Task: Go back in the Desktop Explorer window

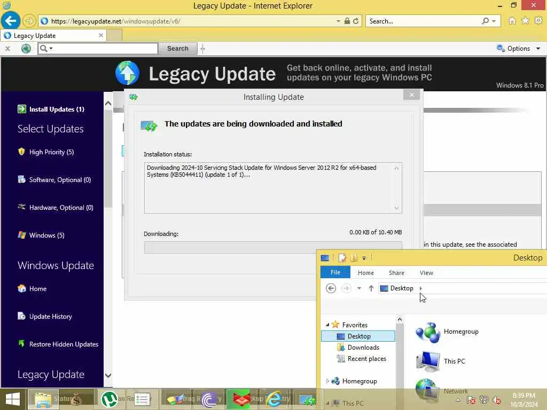Action: (x=331, y=288)
